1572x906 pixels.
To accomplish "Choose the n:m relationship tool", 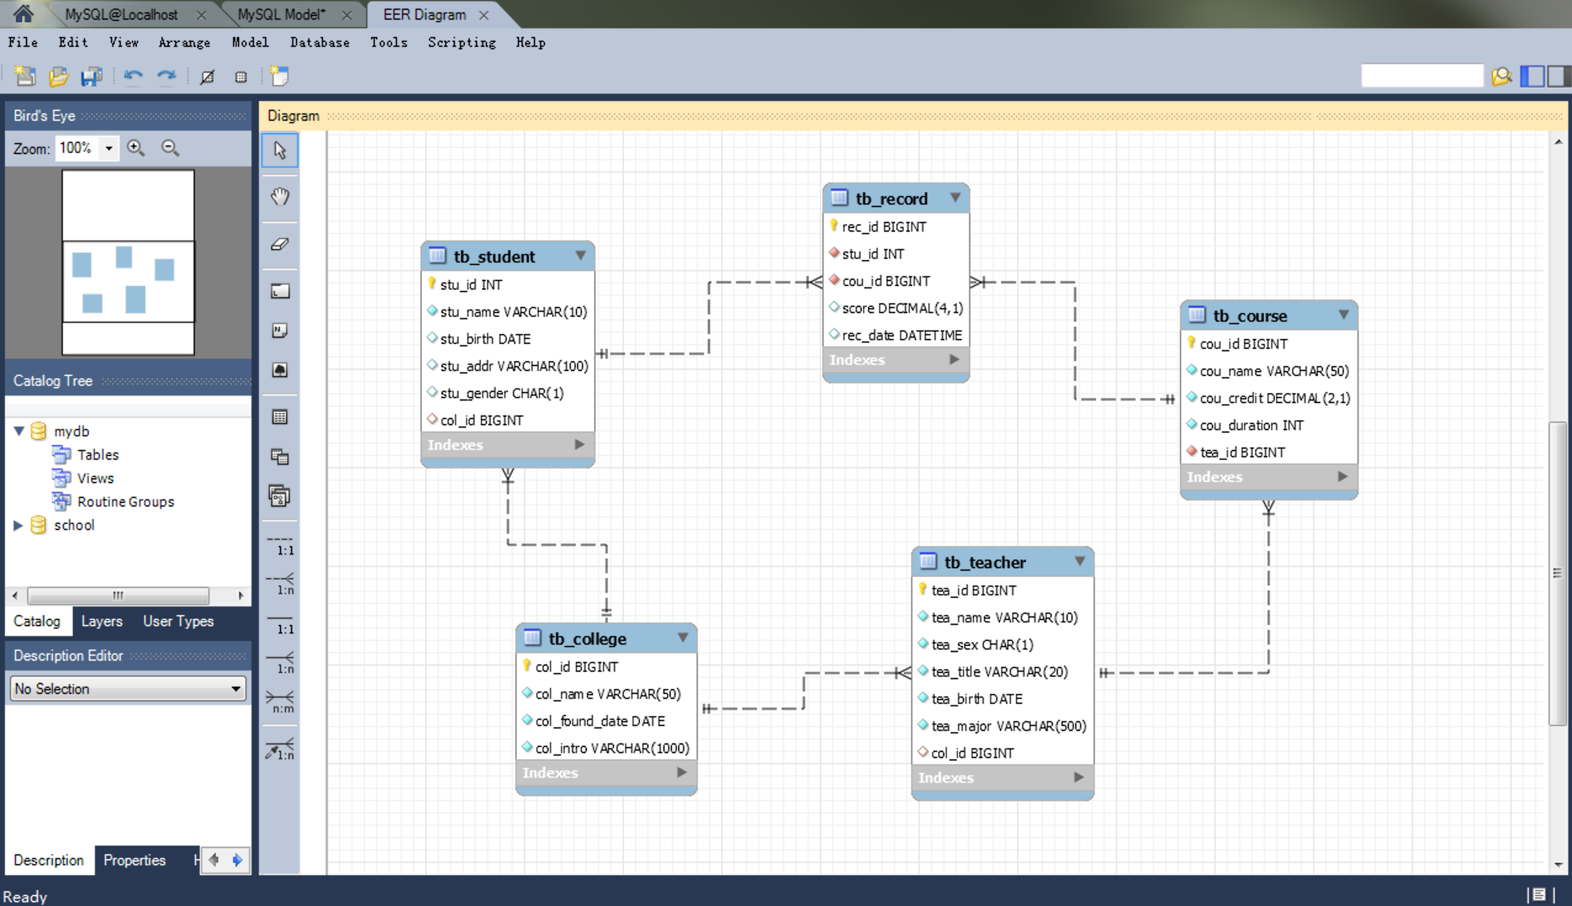I will [x=280, y=701].
